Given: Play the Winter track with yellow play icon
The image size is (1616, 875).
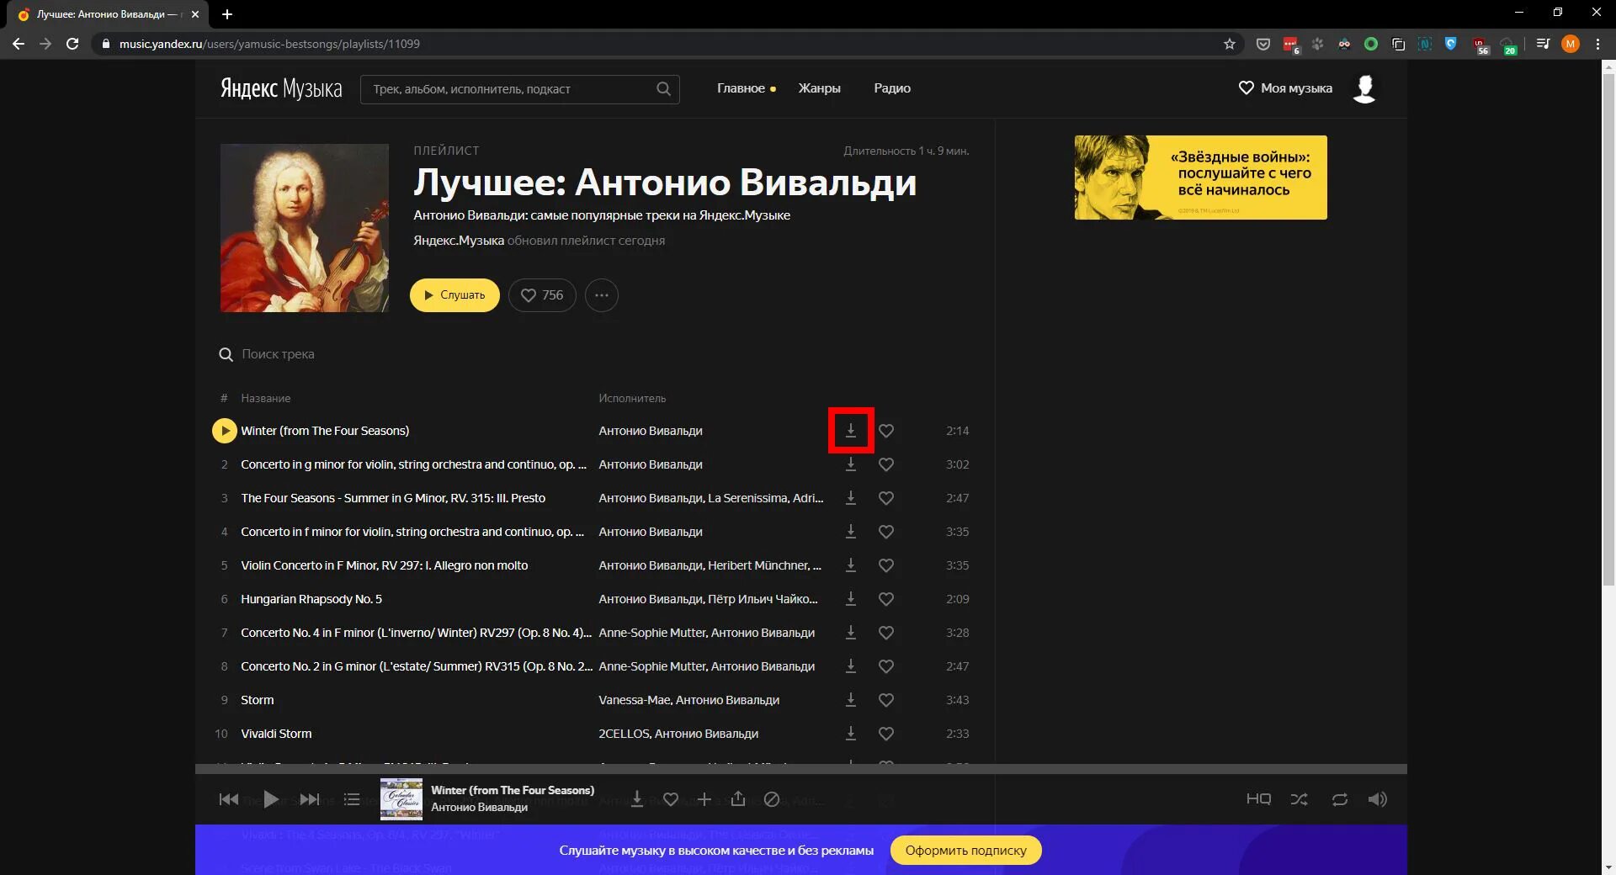Looking at the screenshot, I should 224,431.
